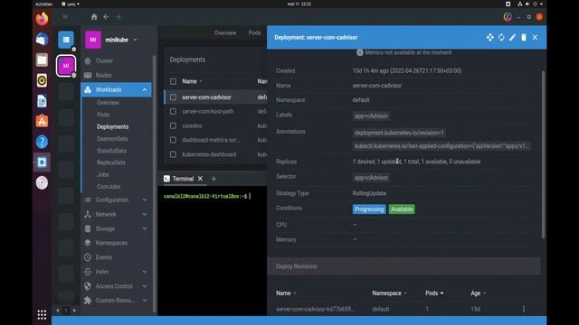The width and height of the screenshot is (579, 325).
Task: Open Ubuntu Software store icon
Action: (x=42, y=121)
